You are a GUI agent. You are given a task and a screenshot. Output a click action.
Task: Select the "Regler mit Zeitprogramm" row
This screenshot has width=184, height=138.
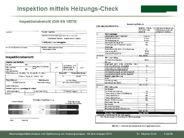click(x=135, y=100)
